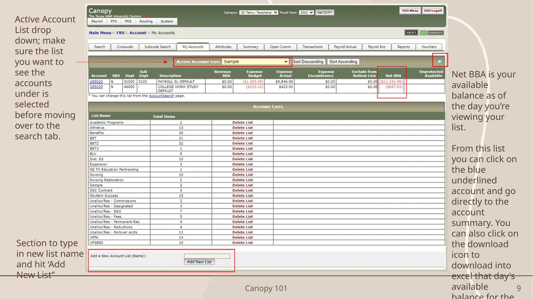
Task: Select the My Accounts tab
Action: (193, 47)
